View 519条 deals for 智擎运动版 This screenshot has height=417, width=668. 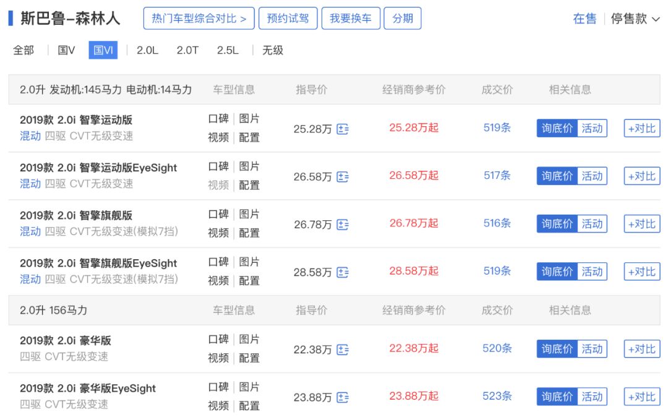[497, 127]
